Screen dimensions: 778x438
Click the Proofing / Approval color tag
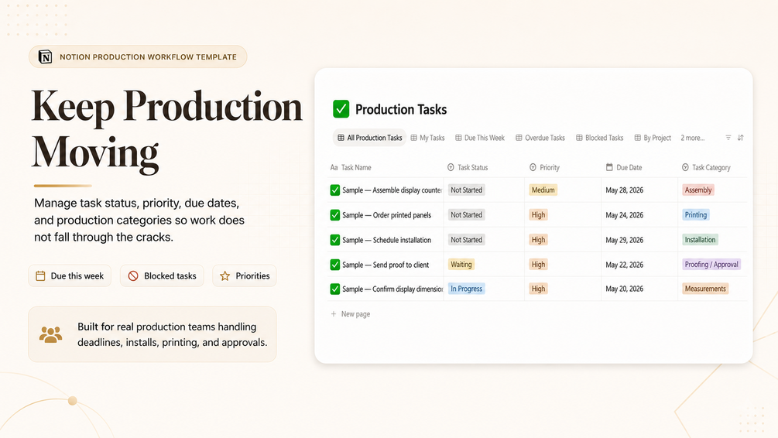click(711, 265)
